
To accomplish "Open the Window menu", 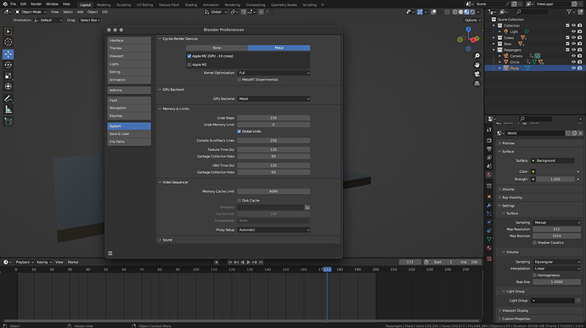I will coord(52,4).
